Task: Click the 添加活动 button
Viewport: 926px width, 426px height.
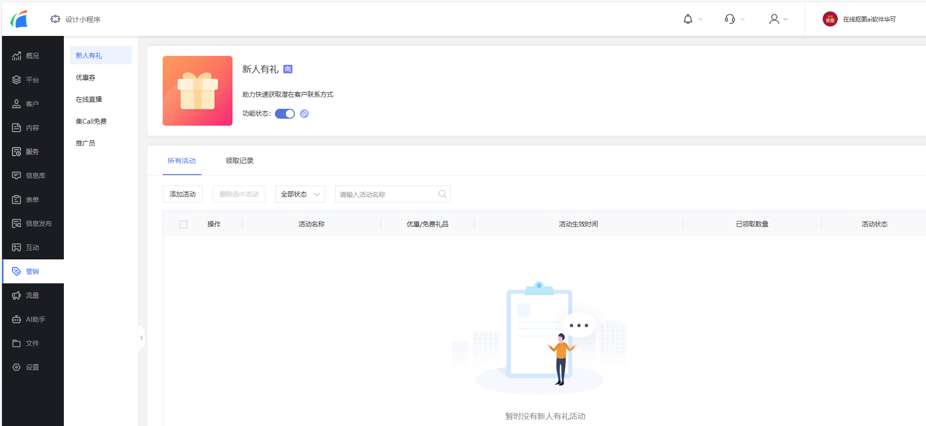Action: (x=183, y=194)
